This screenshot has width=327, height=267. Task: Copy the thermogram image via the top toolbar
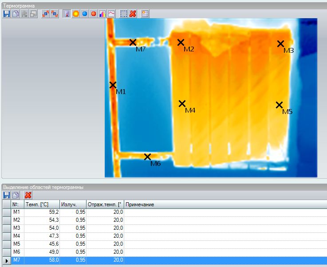(15, 14)
